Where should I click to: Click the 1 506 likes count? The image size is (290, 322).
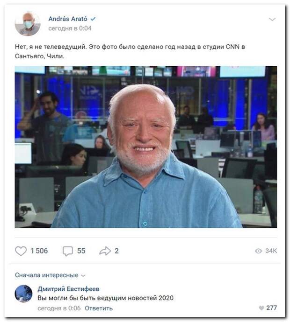(x=39, y=251)
